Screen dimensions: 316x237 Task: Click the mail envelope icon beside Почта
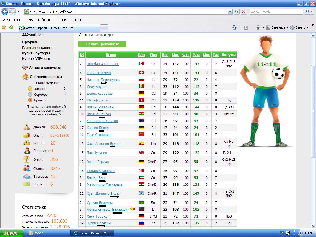click(x=26, y=184)
